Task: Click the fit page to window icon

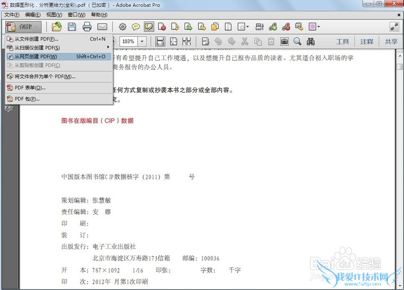Action: tap(173, 42)
